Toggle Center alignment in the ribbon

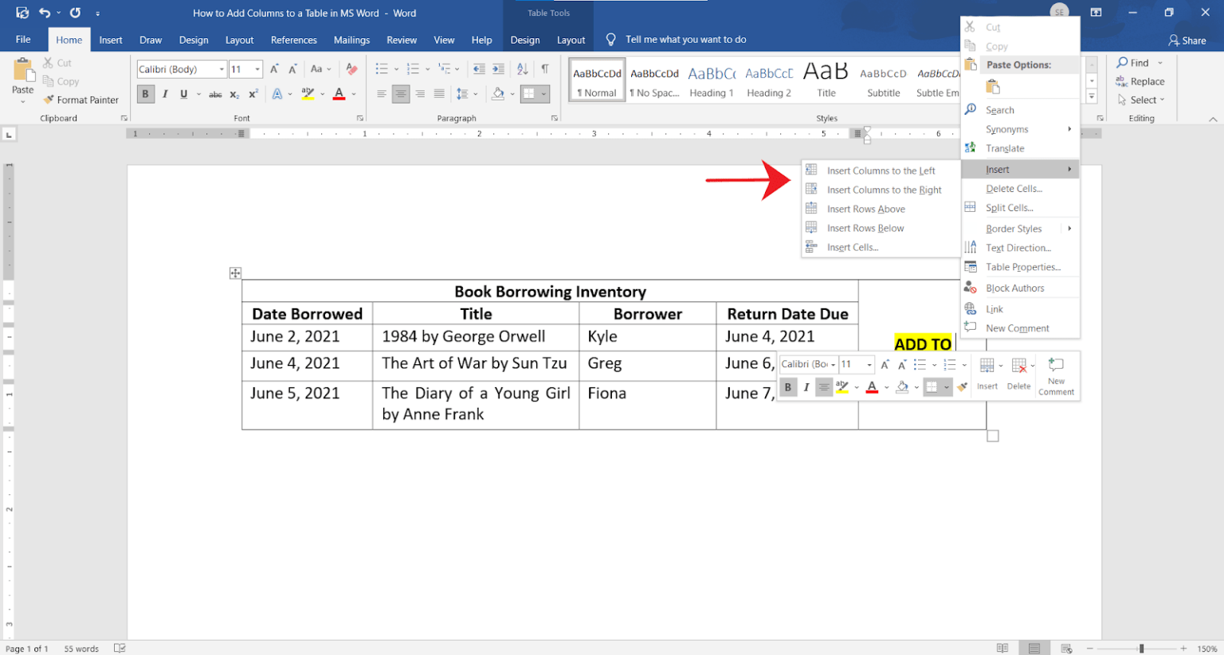[401, 94]
